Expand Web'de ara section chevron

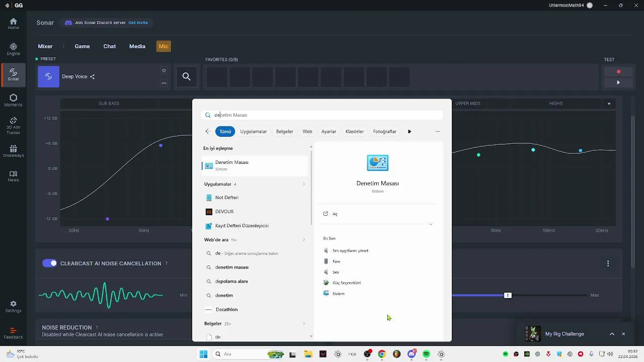click(303, 240)
